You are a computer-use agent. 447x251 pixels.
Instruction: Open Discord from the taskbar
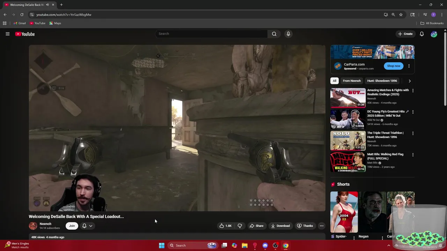[265, 245]
